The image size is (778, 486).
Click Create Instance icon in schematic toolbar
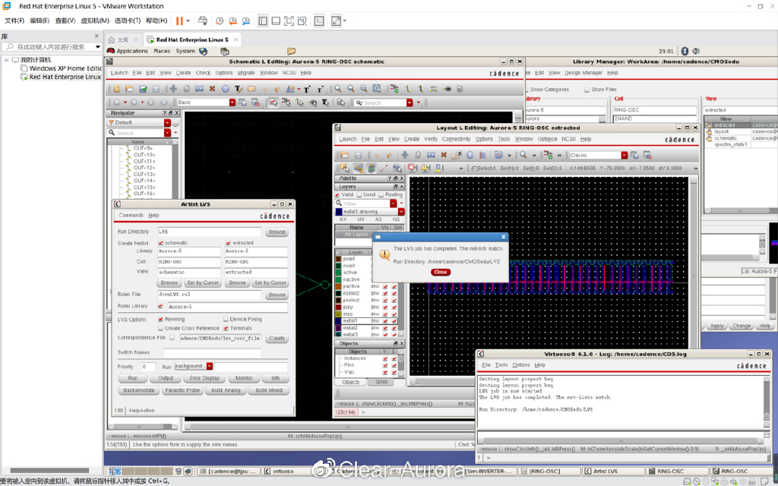point(394,89)
